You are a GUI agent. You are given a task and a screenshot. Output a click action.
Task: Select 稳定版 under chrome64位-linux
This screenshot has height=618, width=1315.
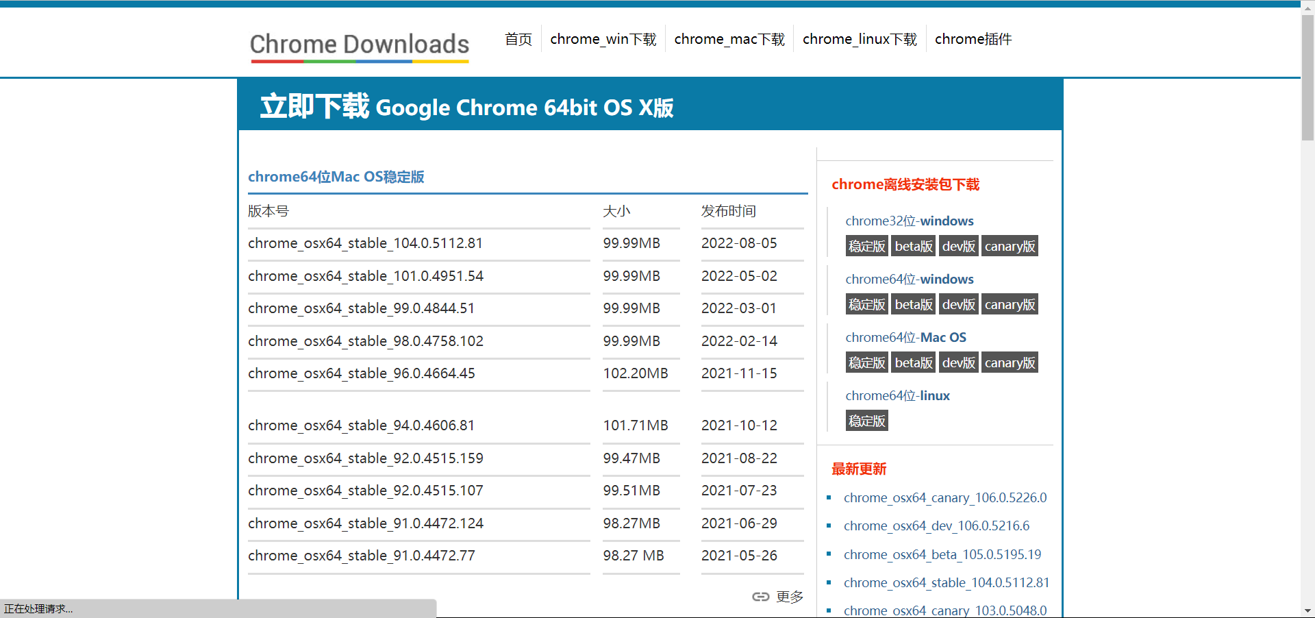867,421
